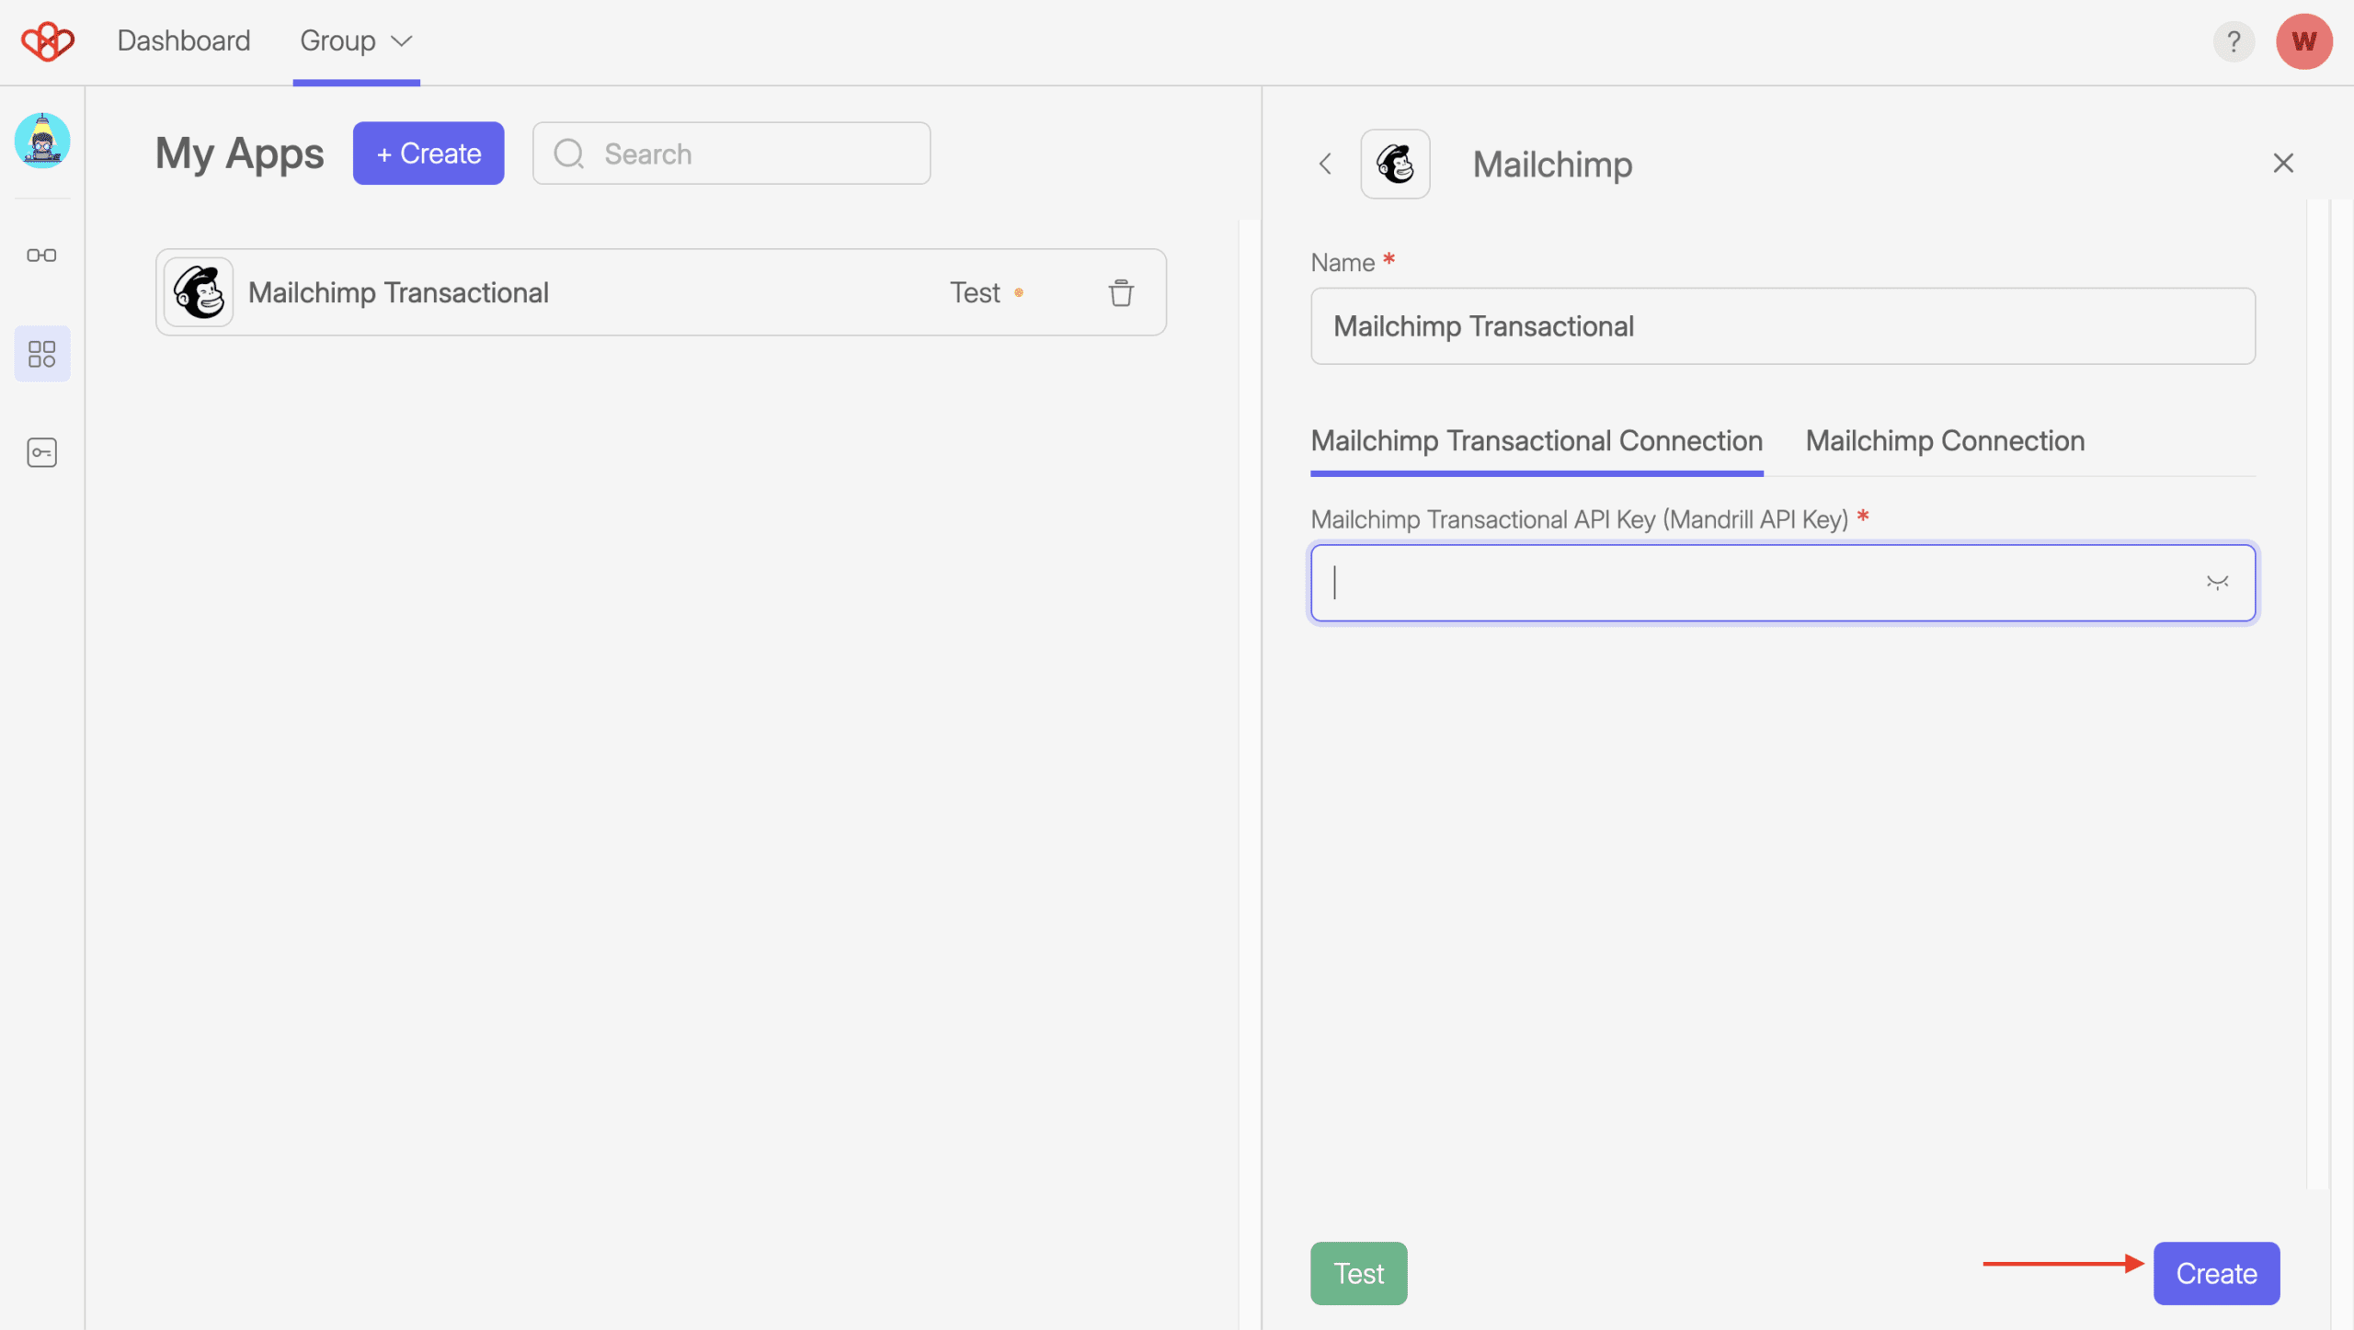This screenshot has height=1330, width=2354.
Task: Focus the Search apps field
Action: tap(732, 153)
